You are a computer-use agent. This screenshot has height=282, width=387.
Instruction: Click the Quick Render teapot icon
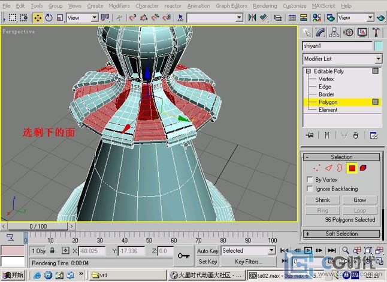(381, 18)
